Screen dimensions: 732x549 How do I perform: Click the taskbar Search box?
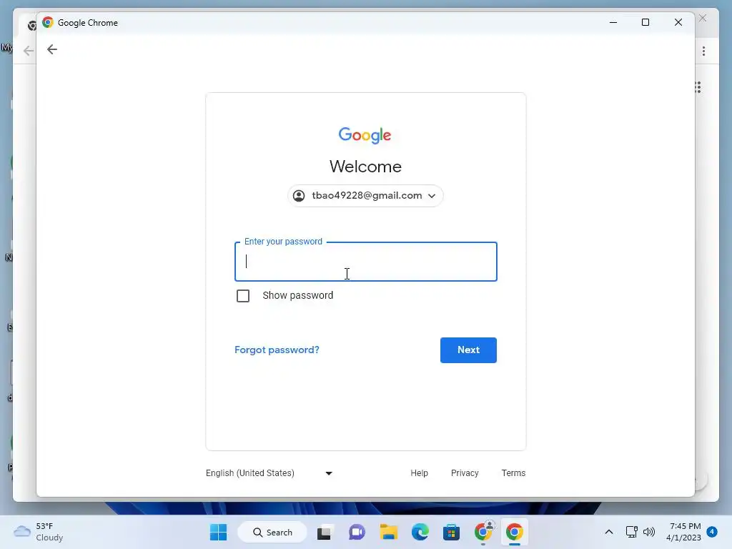tap(272, 532)
